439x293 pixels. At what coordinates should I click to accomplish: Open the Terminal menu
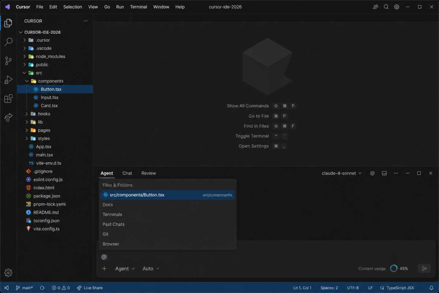(139, 7)
